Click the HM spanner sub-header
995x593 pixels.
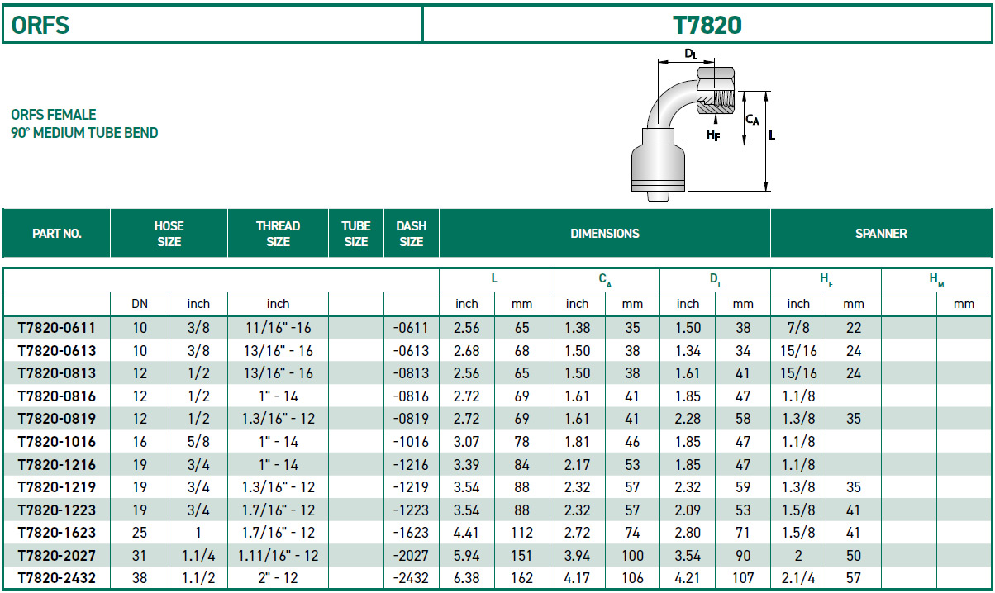point(937,280)
